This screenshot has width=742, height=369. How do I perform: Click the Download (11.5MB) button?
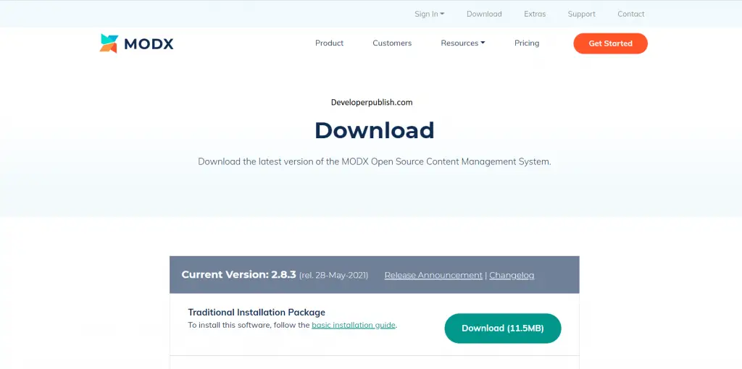503,328
